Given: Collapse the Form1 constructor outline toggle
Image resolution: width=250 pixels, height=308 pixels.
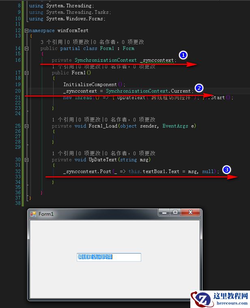Looking at the screenshot, I should coord(26,73).
